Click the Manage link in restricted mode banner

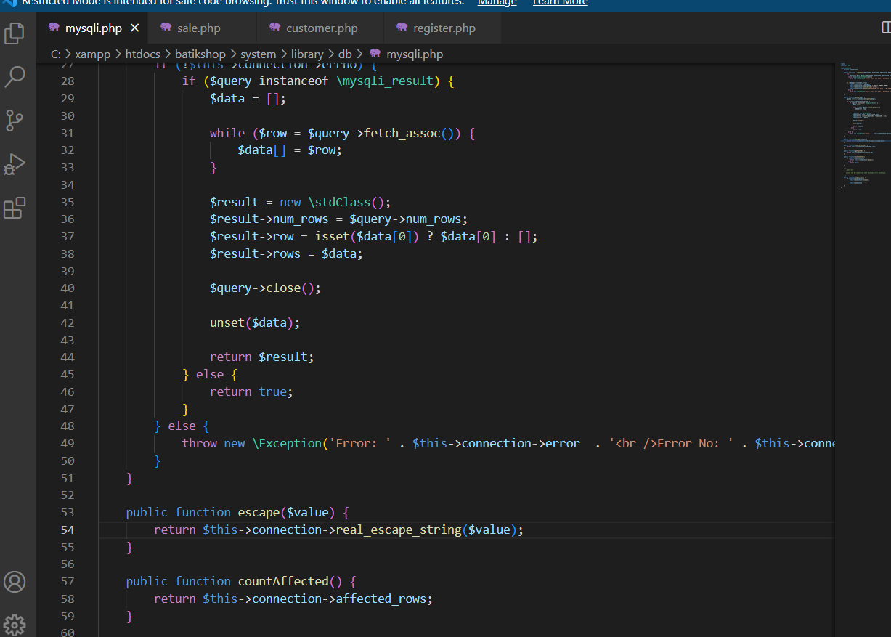pos(497,3)
